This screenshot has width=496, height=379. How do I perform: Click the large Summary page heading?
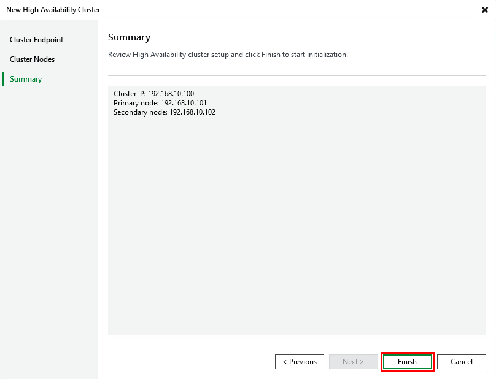129,37
